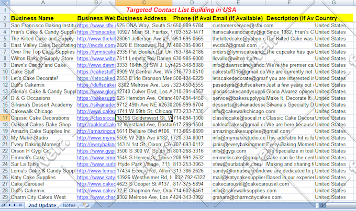
Task: Click the 'Email (If Available)' header cell
Action: [x=238, y=18]
